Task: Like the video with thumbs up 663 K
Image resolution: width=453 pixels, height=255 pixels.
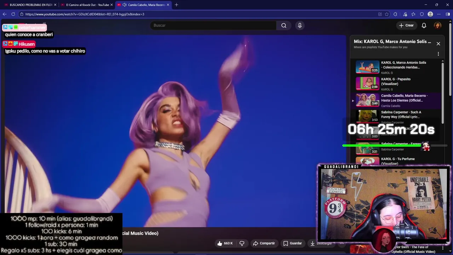Action: (225, 243)
